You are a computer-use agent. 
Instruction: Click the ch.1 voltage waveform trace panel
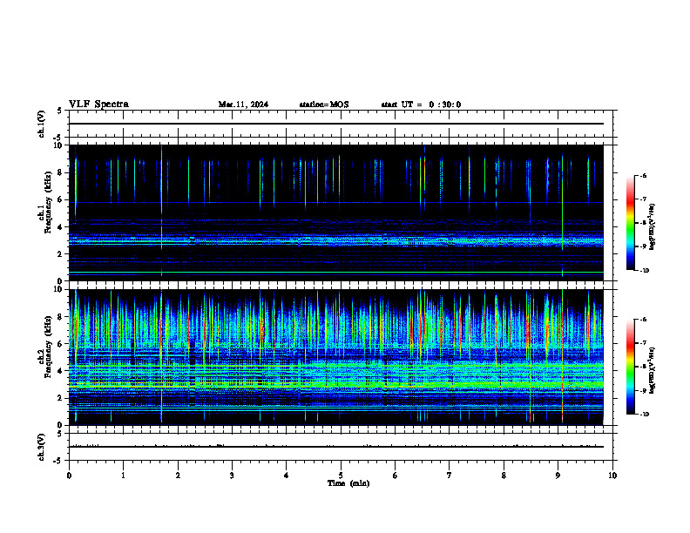pos(341,124)
